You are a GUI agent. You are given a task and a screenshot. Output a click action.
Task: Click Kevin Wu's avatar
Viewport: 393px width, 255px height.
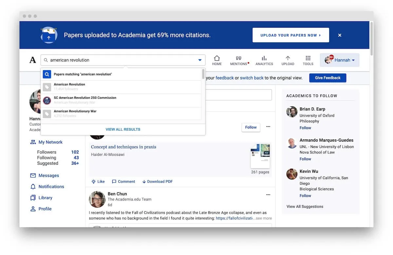[292, 174]
